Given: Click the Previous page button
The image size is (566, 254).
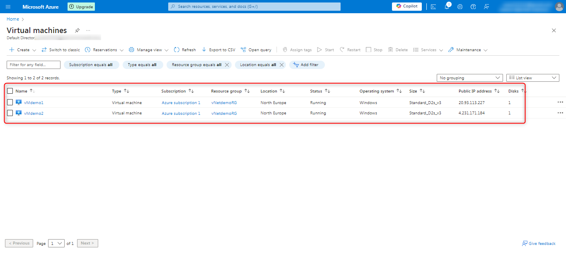Looking at the screenshot, I should click(19, 243).
